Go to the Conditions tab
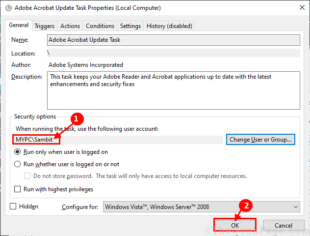310x236 pixels. (100, 26)
